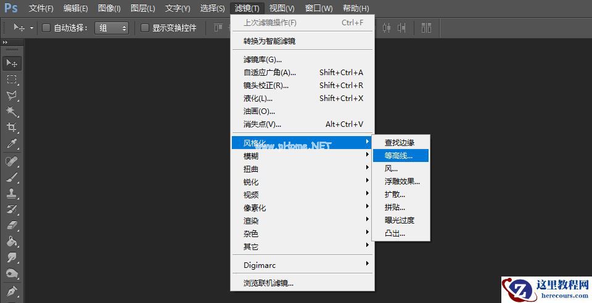Select the Clone Stamp tool
The height and width of the screenshot is (303, 592).
pos(12,193)
